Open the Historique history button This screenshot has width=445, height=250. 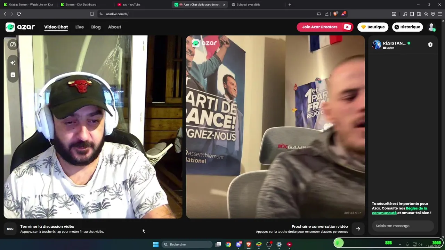click(x=407, y=27)
